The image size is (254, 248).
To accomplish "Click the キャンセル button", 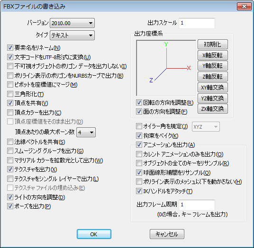I will point(167,234).
